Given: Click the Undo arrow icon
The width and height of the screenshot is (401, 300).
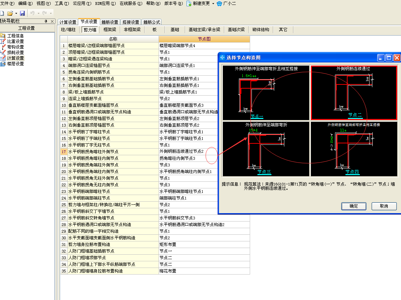Looking at the screenshot, I should 32,13.
